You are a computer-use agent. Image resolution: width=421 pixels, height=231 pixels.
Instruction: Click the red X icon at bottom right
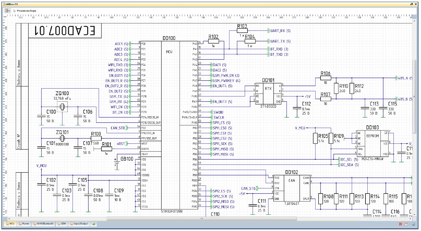point(401,224)
